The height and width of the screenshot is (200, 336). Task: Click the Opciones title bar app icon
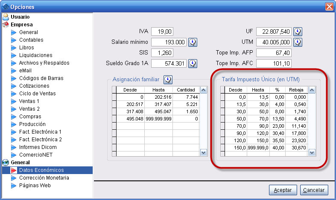point(6,7)
